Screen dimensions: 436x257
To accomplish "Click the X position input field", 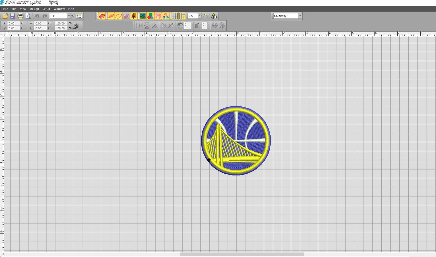I will [14, 23].
